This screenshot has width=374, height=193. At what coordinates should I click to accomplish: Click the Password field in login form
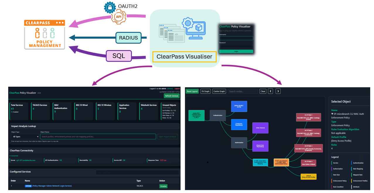(x=236, y=46)
